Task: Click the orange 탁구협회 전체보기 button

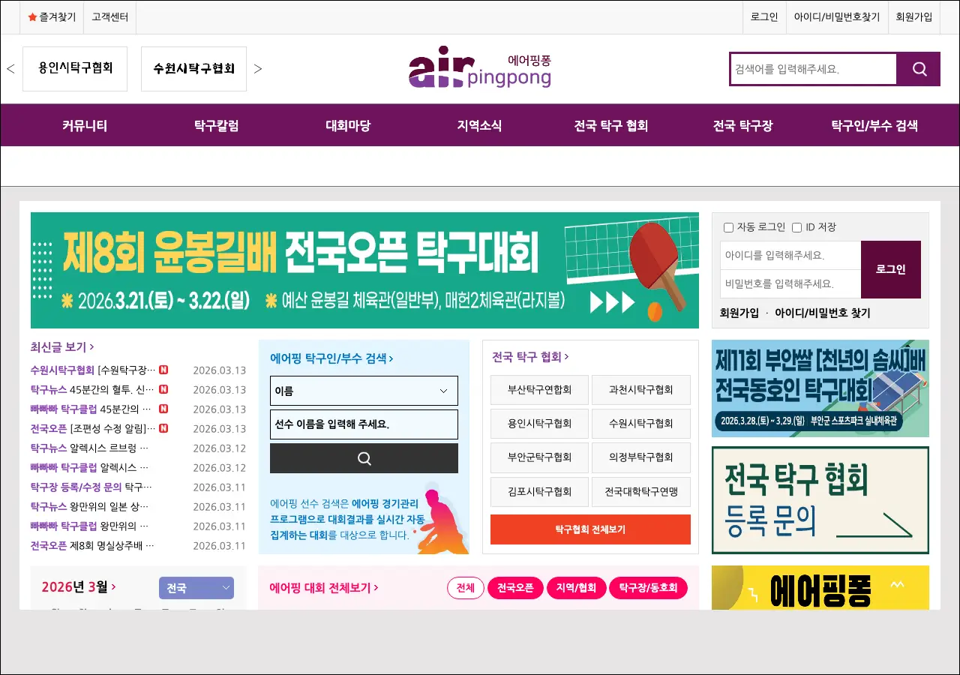Action: coord(590,529)
